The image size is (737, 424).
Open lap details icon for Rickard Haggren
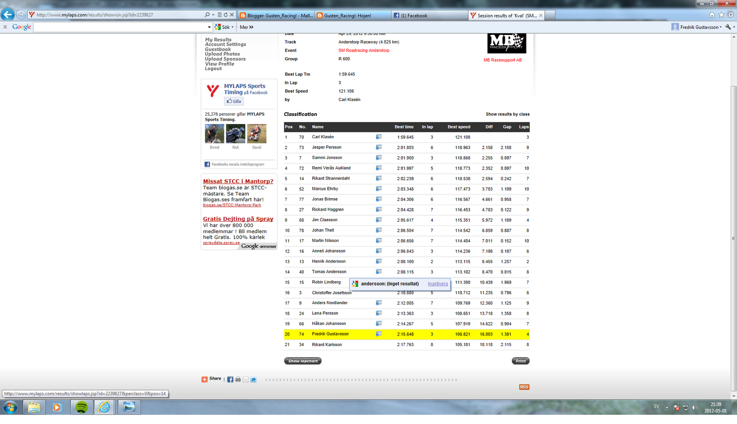(379, 210)
